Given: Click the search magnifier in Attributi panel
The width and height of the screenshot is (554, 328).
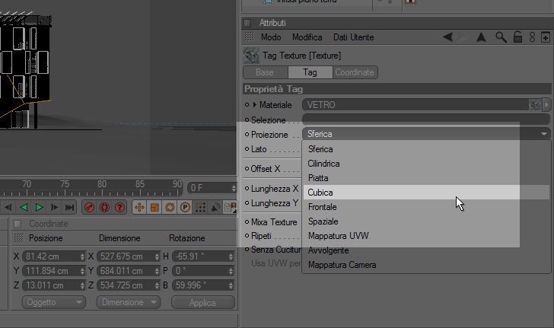Looking at the screenshot, I should tap(501, 37).
